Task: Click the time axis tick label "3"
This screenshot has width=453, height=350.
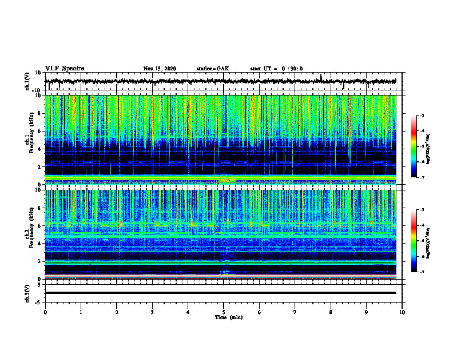Action: tap(152, 312)
